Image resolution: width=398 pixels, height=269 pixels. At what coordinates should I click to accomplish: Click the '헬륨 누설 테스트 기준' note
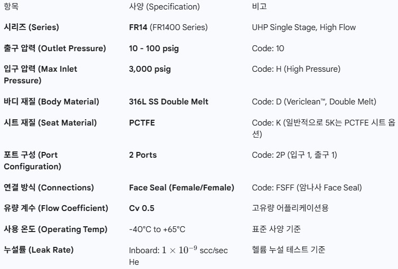(x=289, y=250)
